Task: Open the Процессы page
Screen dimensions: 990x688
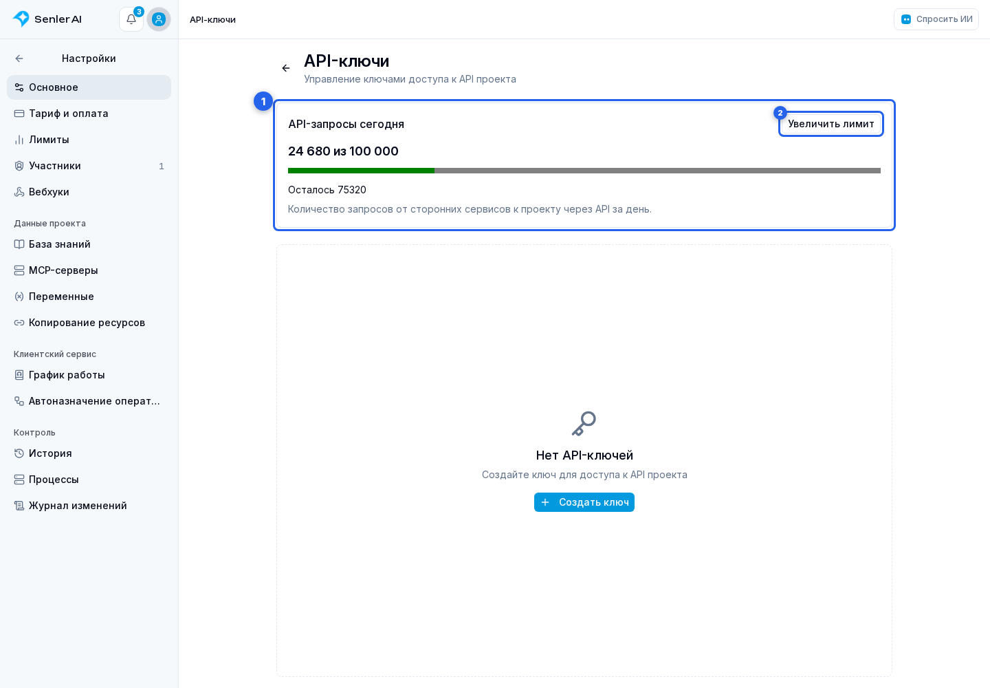Action: (89, 480)
